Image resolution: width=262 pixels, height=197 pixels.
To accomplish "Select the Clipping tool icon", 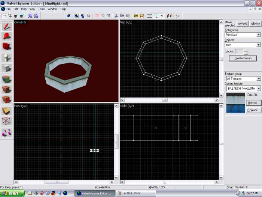I will (x=6, y=111).
